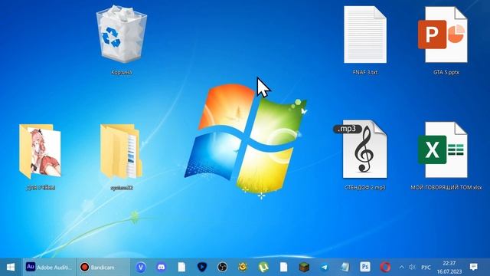Open Photoshop from the taskbar
This screenshot has height=276, width=490.
[365, 268]
